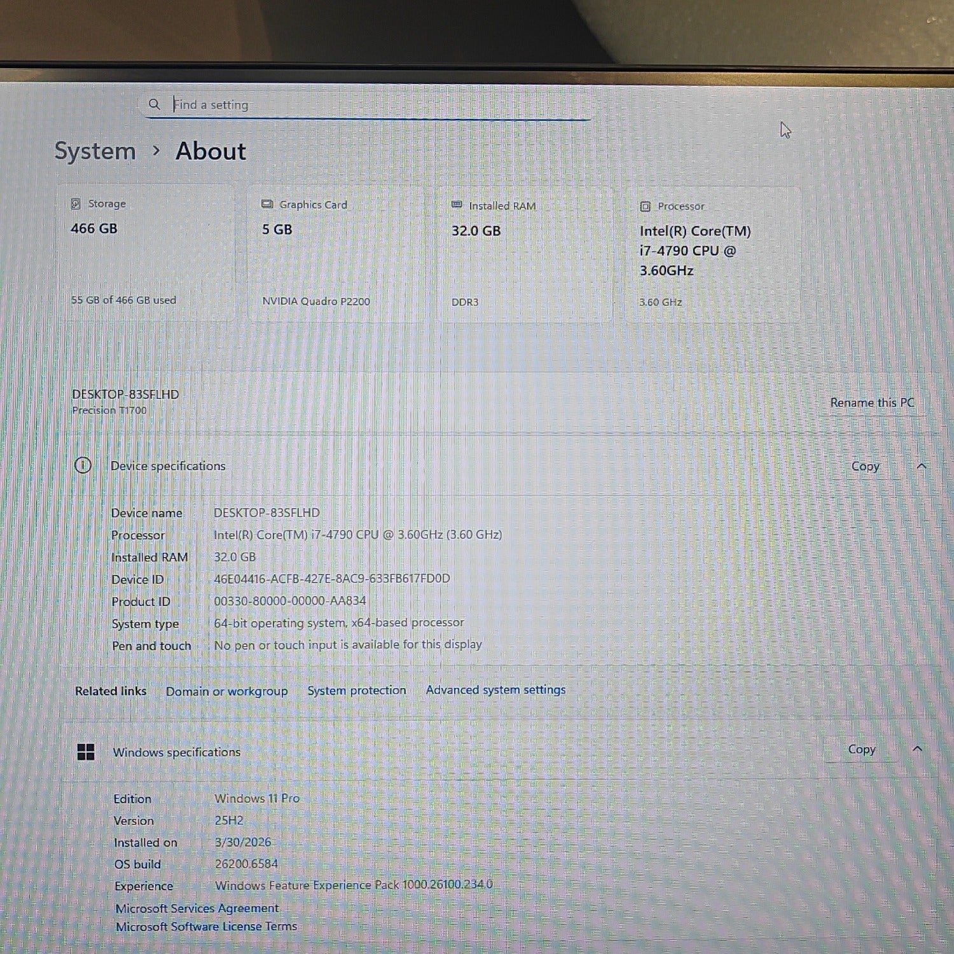
Task: Select the System type value
Action: pos(339,623)
